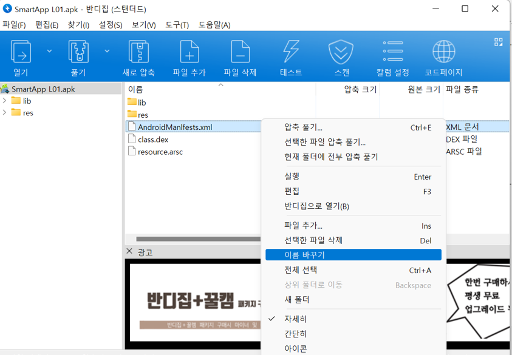Click the resource.arsc file icon

click(132, 151)
